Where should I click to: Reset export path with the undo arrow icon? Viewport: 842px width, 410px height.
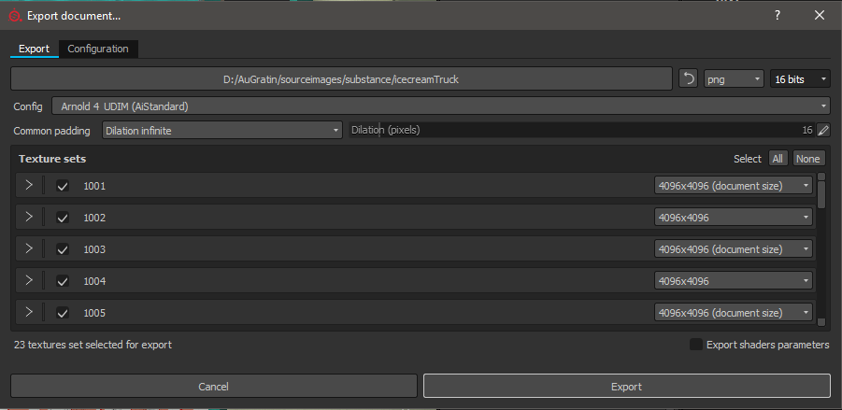point(688,78)
